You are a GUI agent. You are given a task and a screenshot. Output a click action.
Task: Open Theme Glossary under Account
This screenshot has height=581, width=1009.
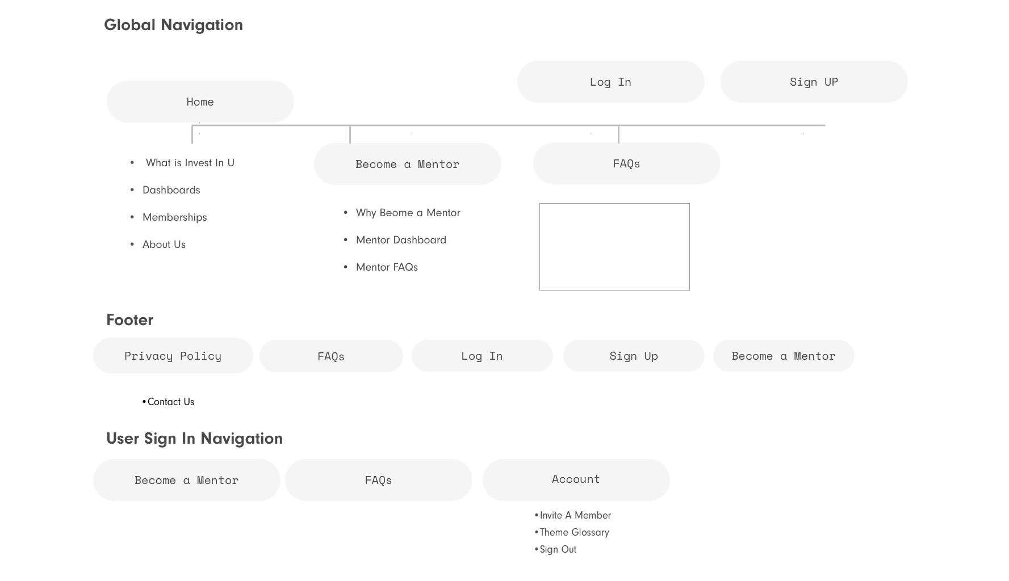click(x=574, y=532)
